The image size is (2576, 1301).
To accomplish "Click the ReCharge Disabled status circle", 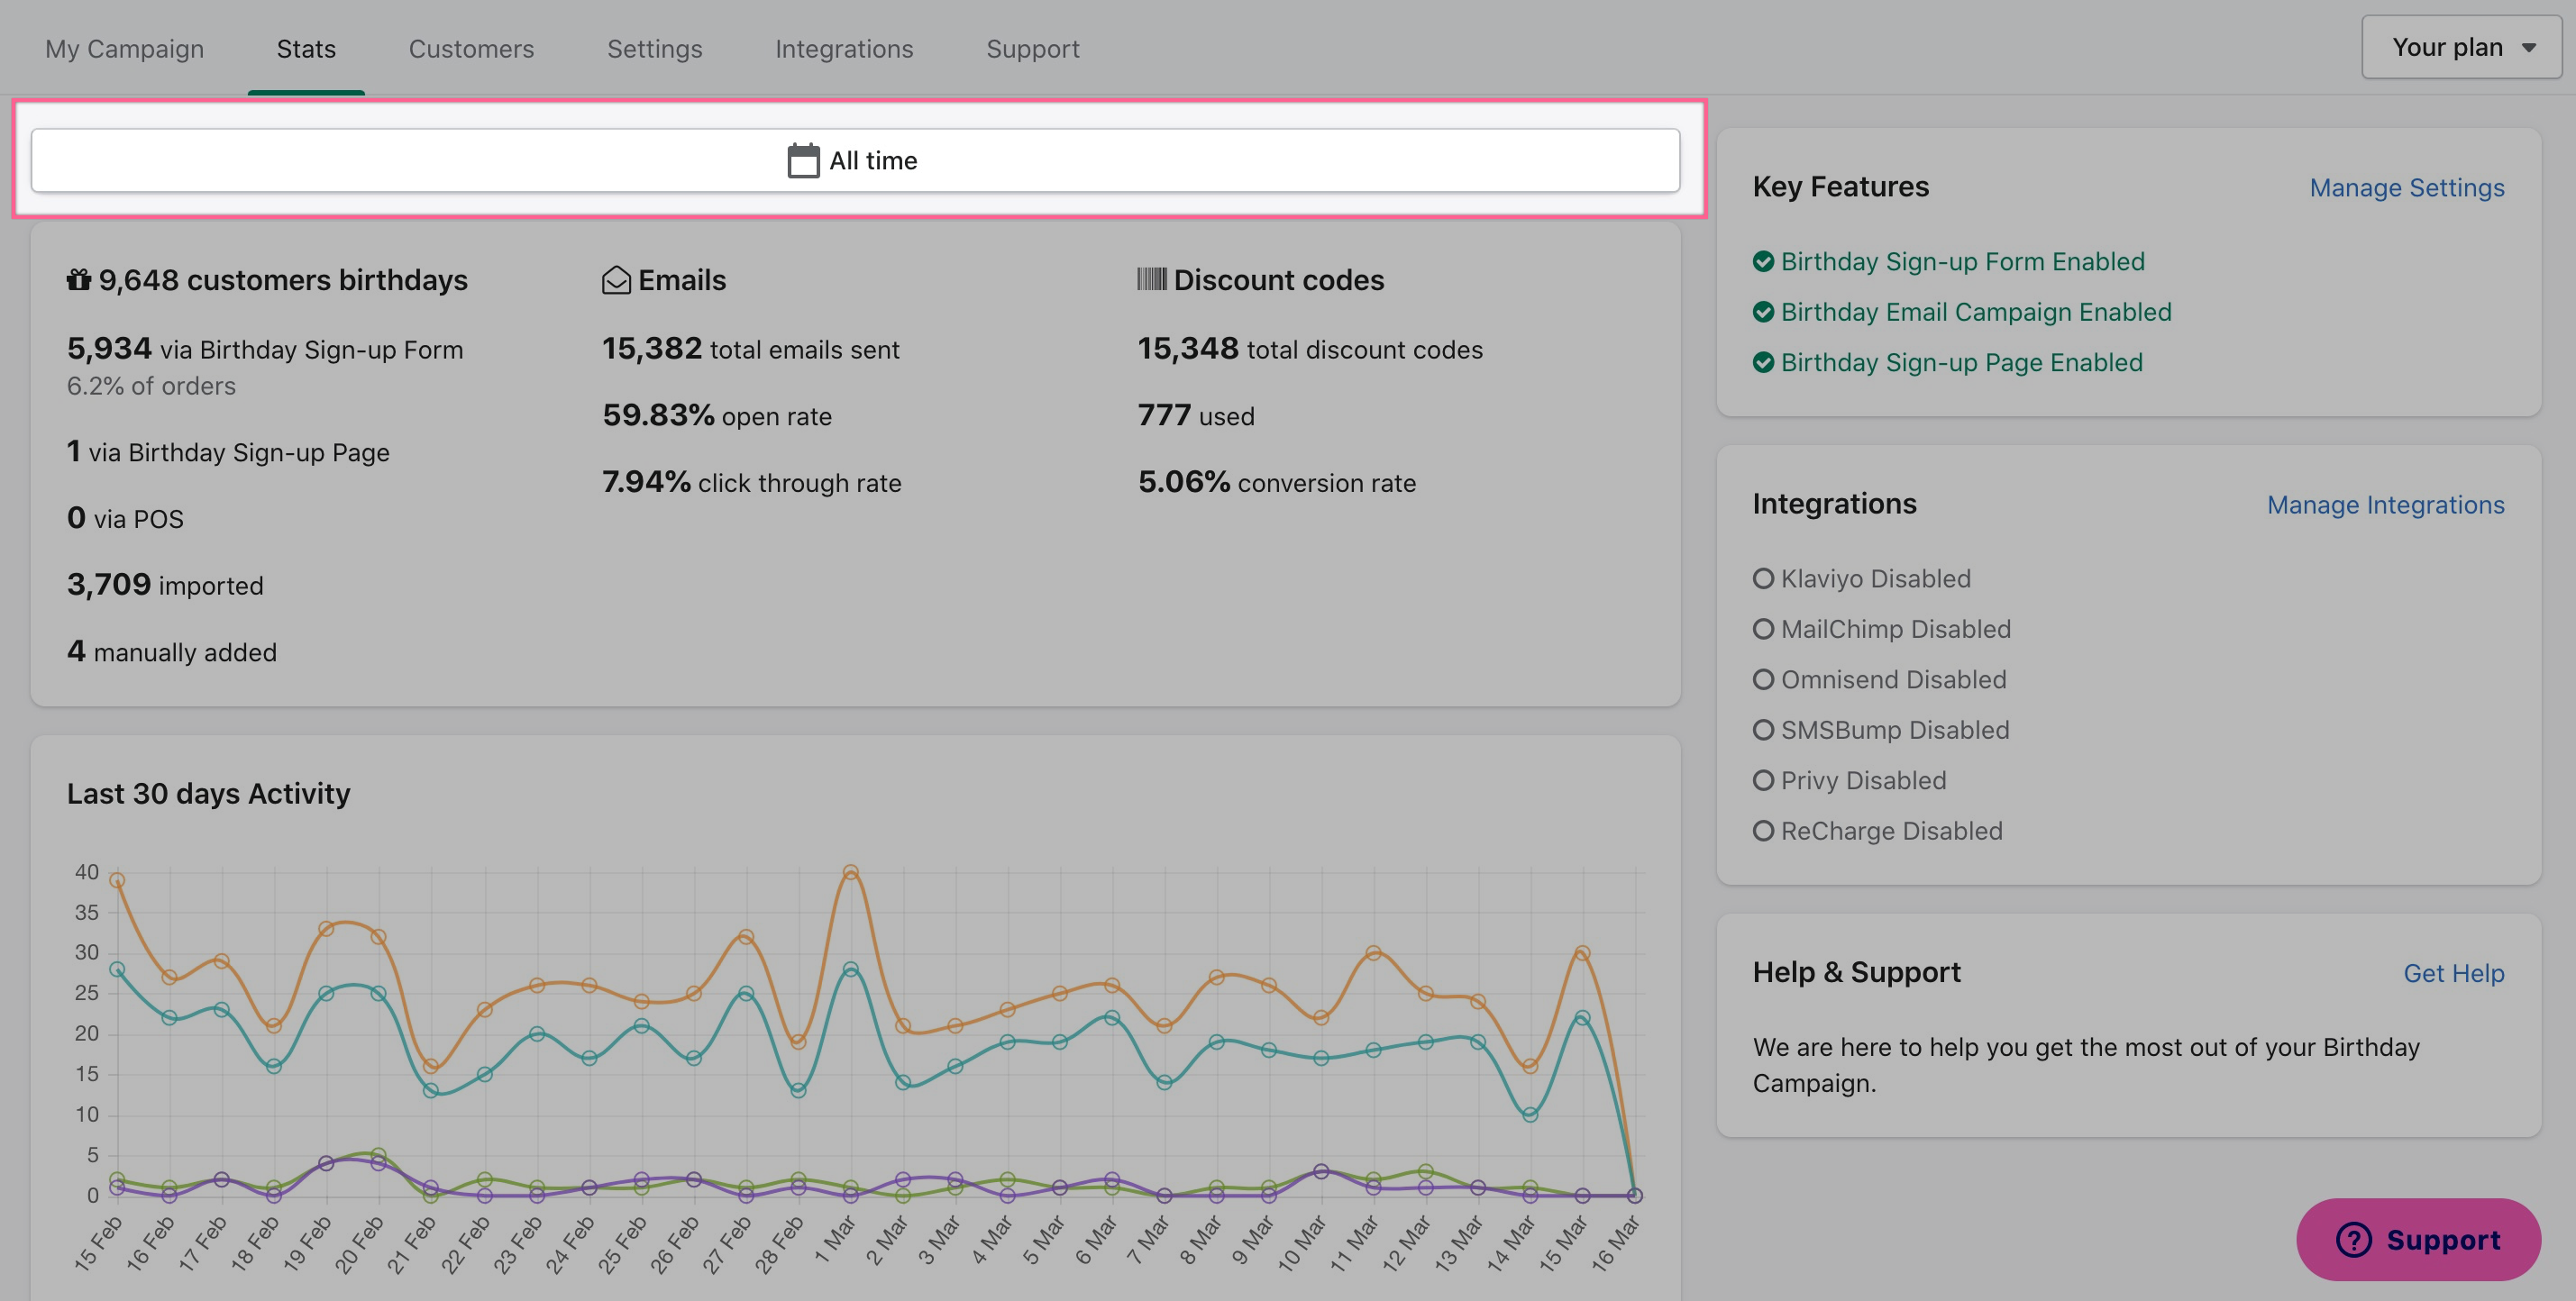I will tap(1763, 832).
